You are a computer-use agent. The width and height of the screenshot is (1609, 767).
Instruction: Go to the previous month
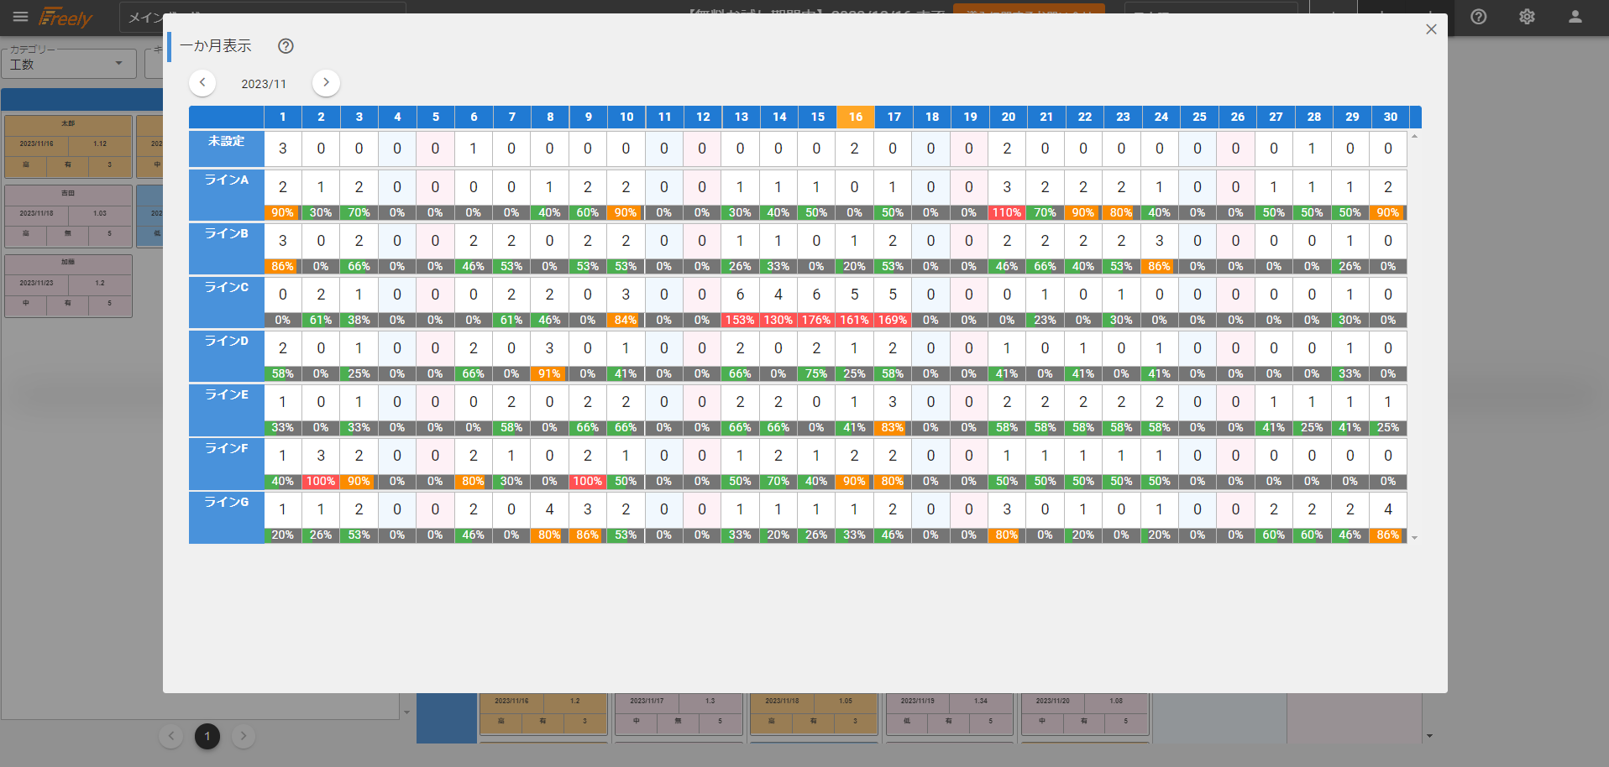(x=202, y=83)
